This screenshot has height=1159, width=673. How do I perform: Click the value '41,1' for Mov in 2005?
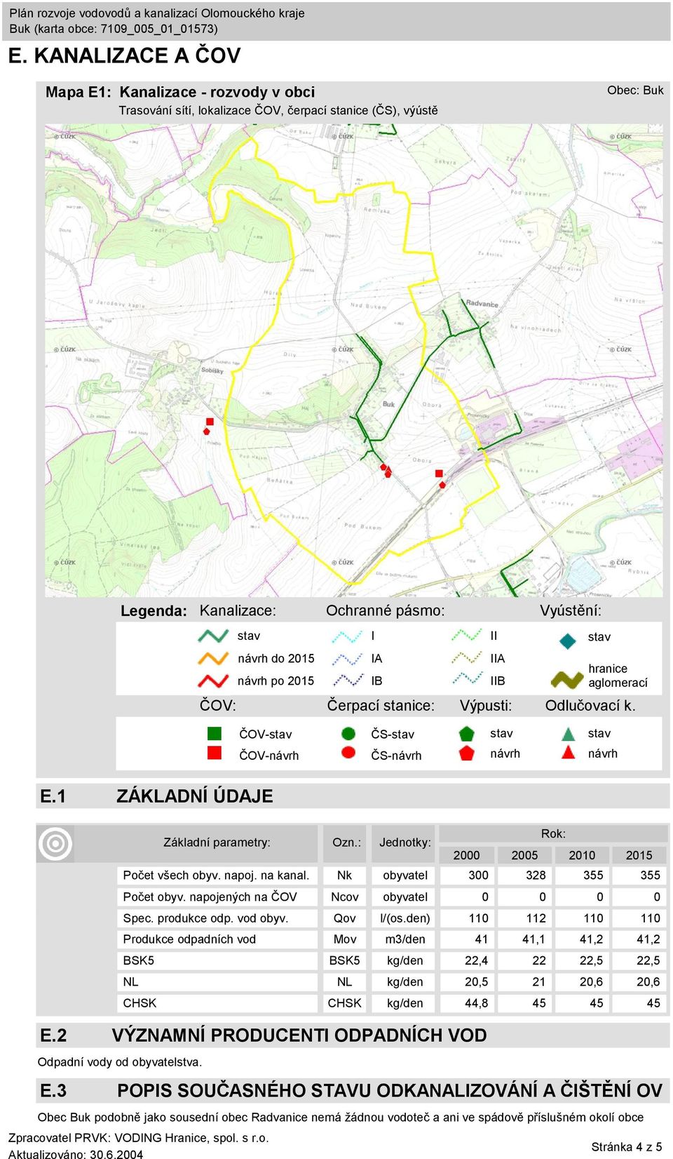click(x=534, y=939)
